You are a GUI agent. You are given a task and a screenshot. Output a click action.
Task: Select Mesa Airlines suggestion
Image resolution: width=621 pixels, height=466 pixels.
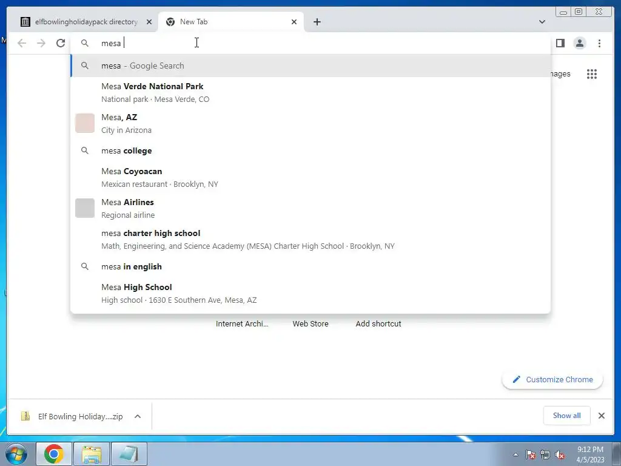point(310,208)
